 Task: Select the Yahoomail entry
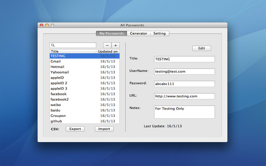(x=85, y=72)
